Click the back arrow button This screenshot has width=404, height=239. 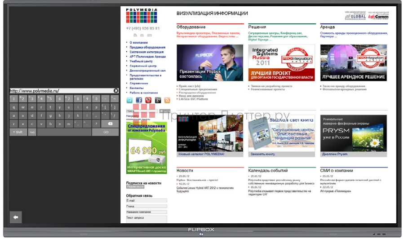(16, 217)
